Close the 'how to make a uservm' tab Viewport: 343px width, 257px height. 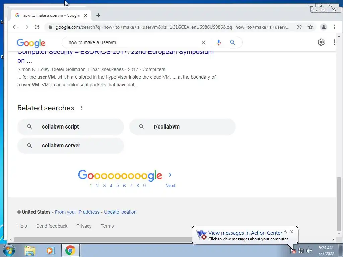coord(86,15)
